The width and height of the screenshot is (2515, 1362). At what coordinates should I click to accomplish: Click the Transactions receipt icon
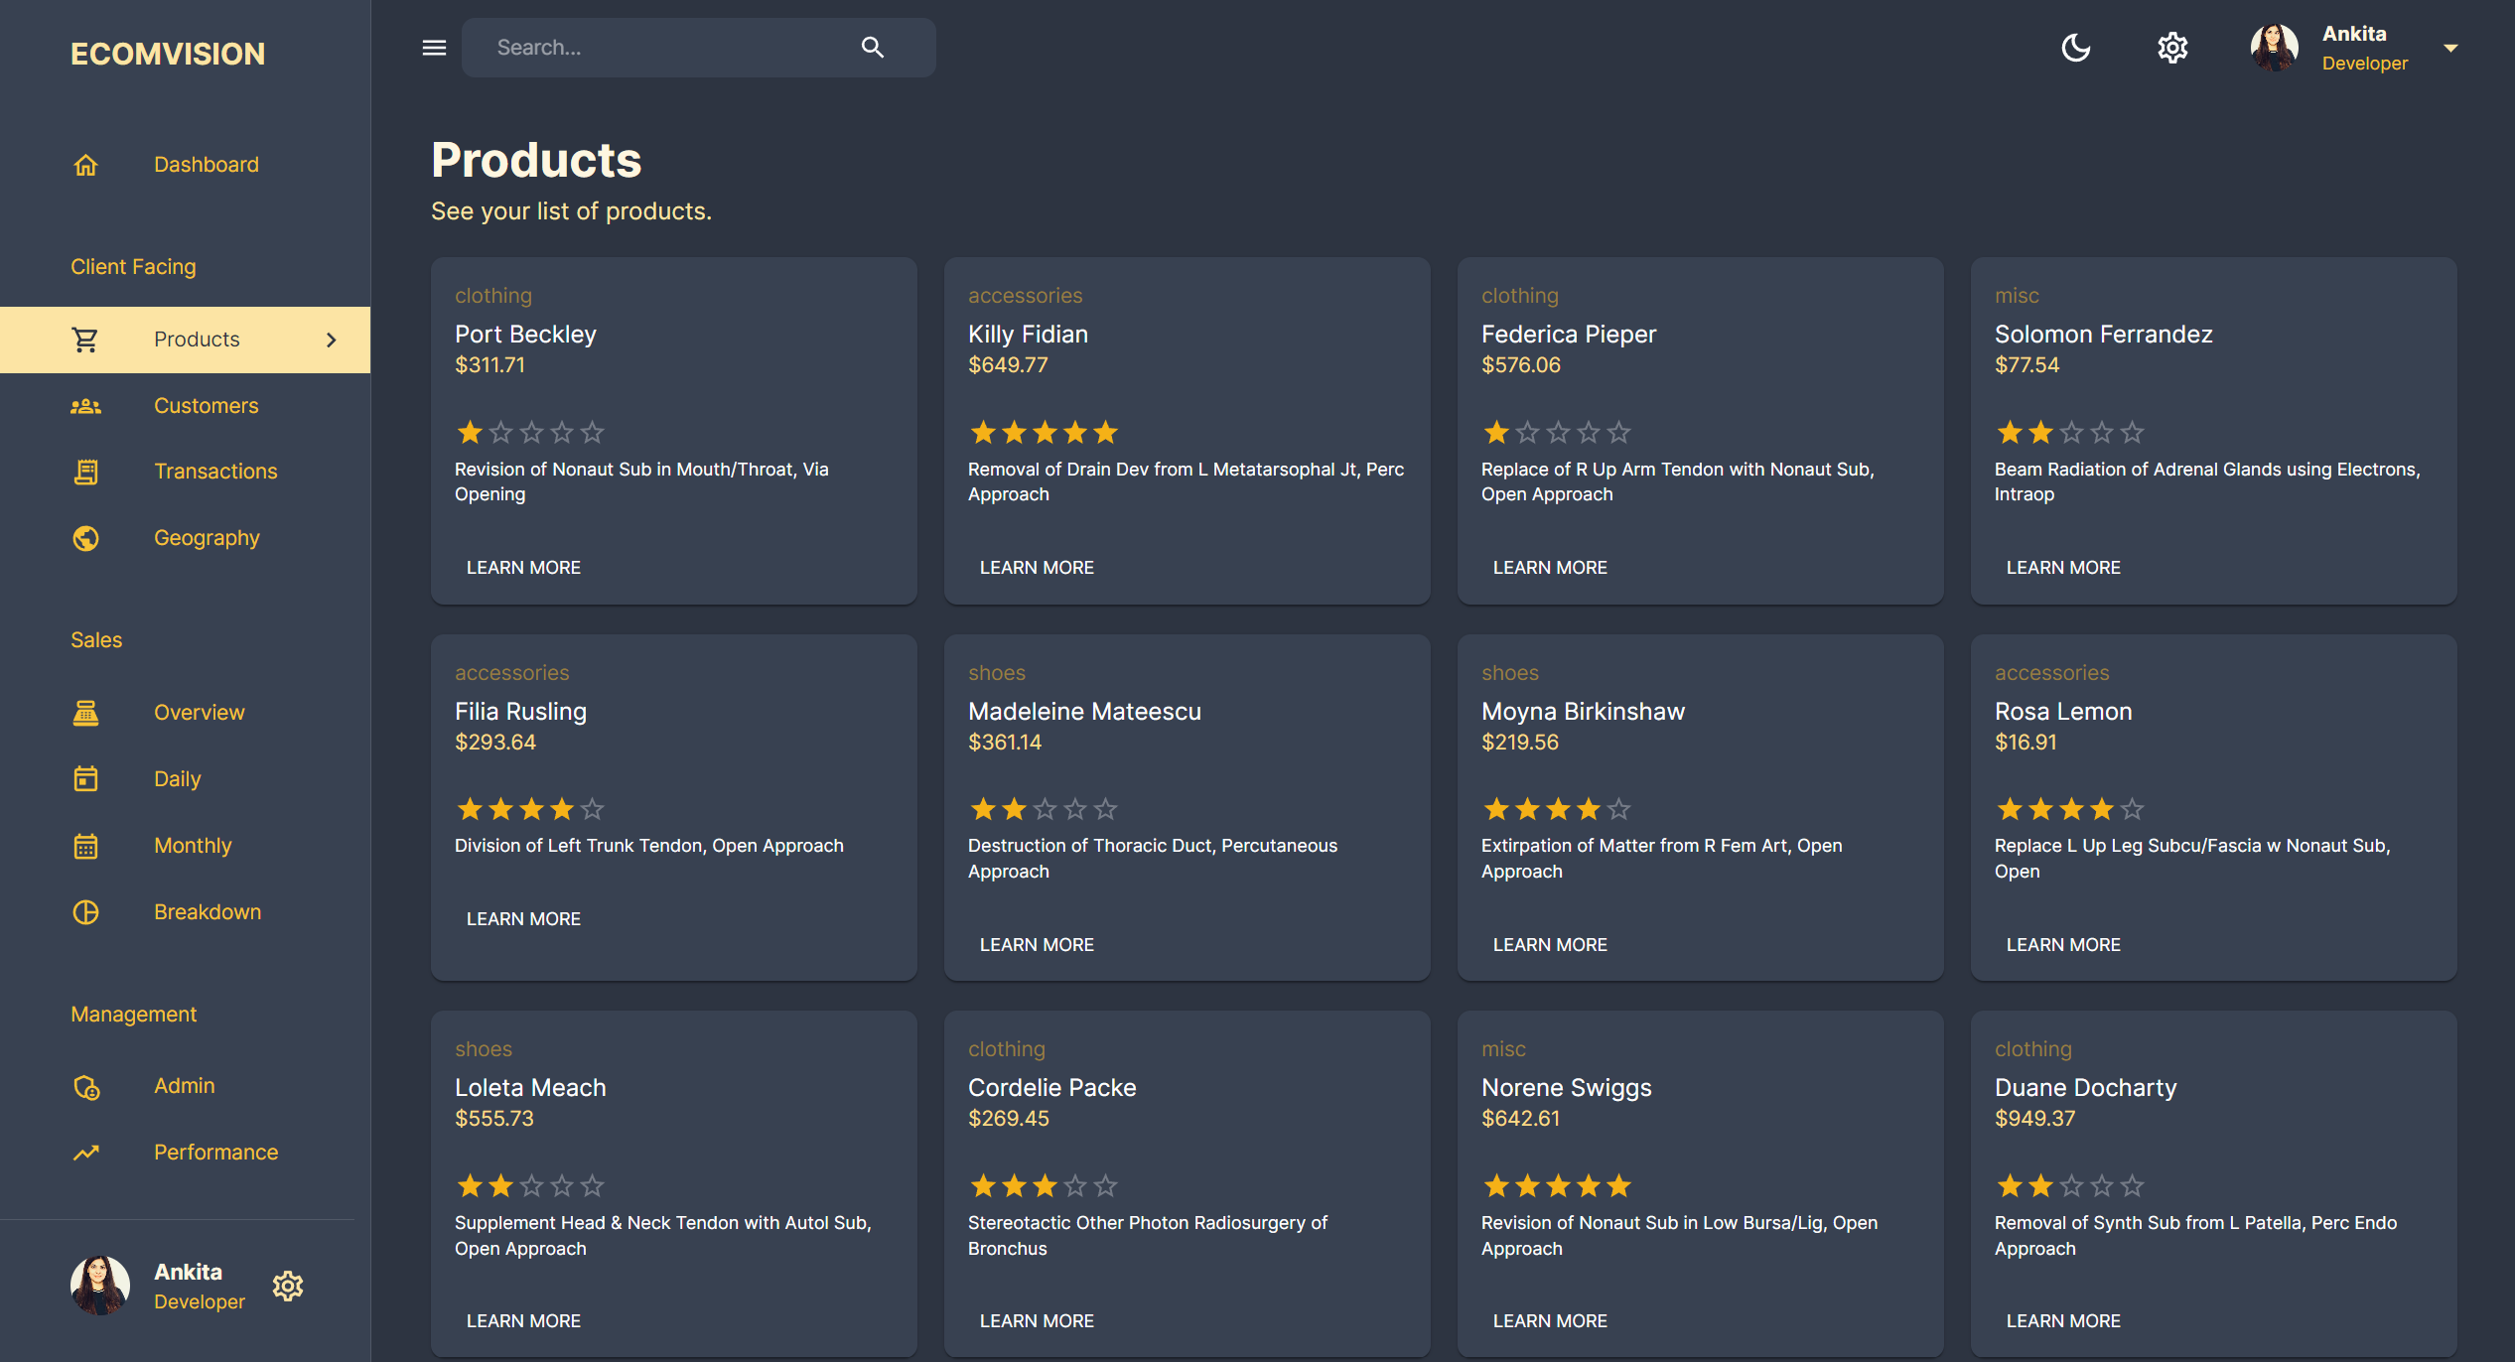(x=86, y=472)
